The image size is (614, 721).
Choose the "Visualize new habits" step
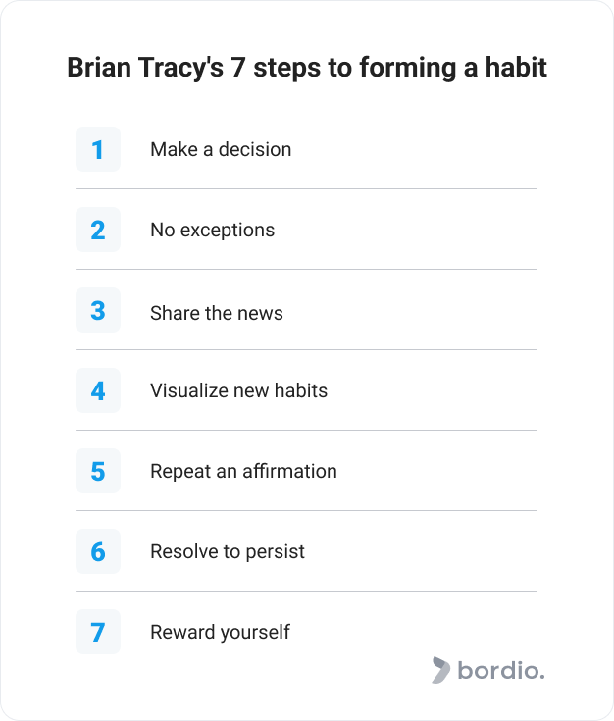[x=238, y=390]
